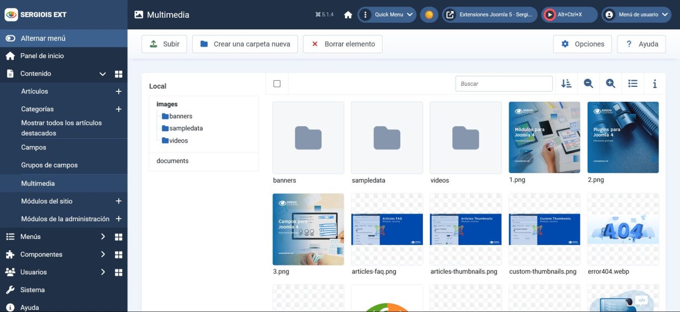This screenshot has width=680, height=312.
Task: Expand the Menús submenu chevron
Action: (102, 237)
